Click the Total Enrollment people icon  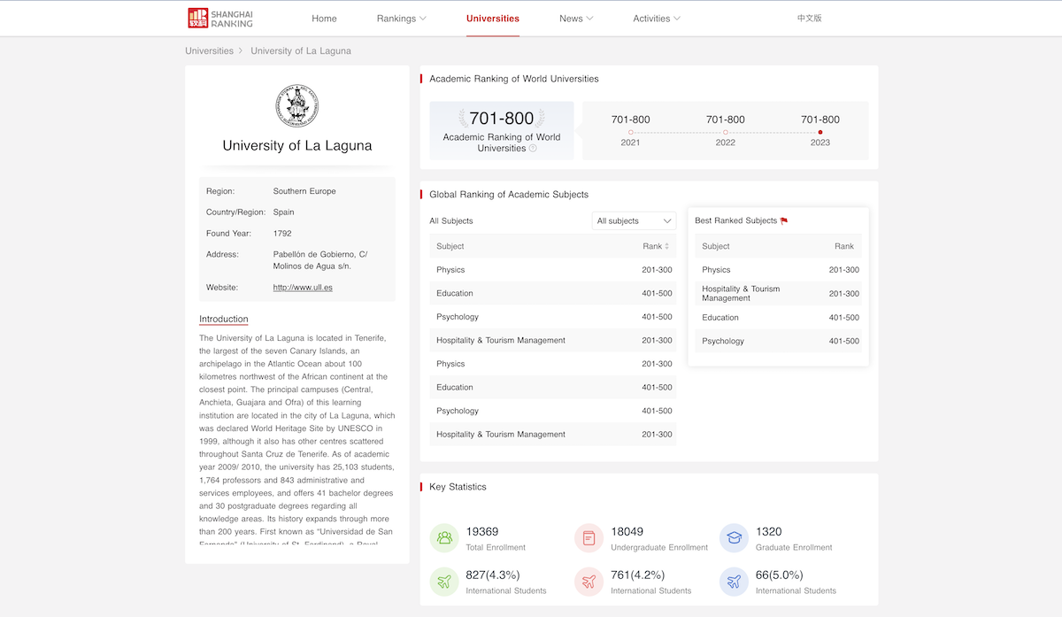tap(444, 537)
